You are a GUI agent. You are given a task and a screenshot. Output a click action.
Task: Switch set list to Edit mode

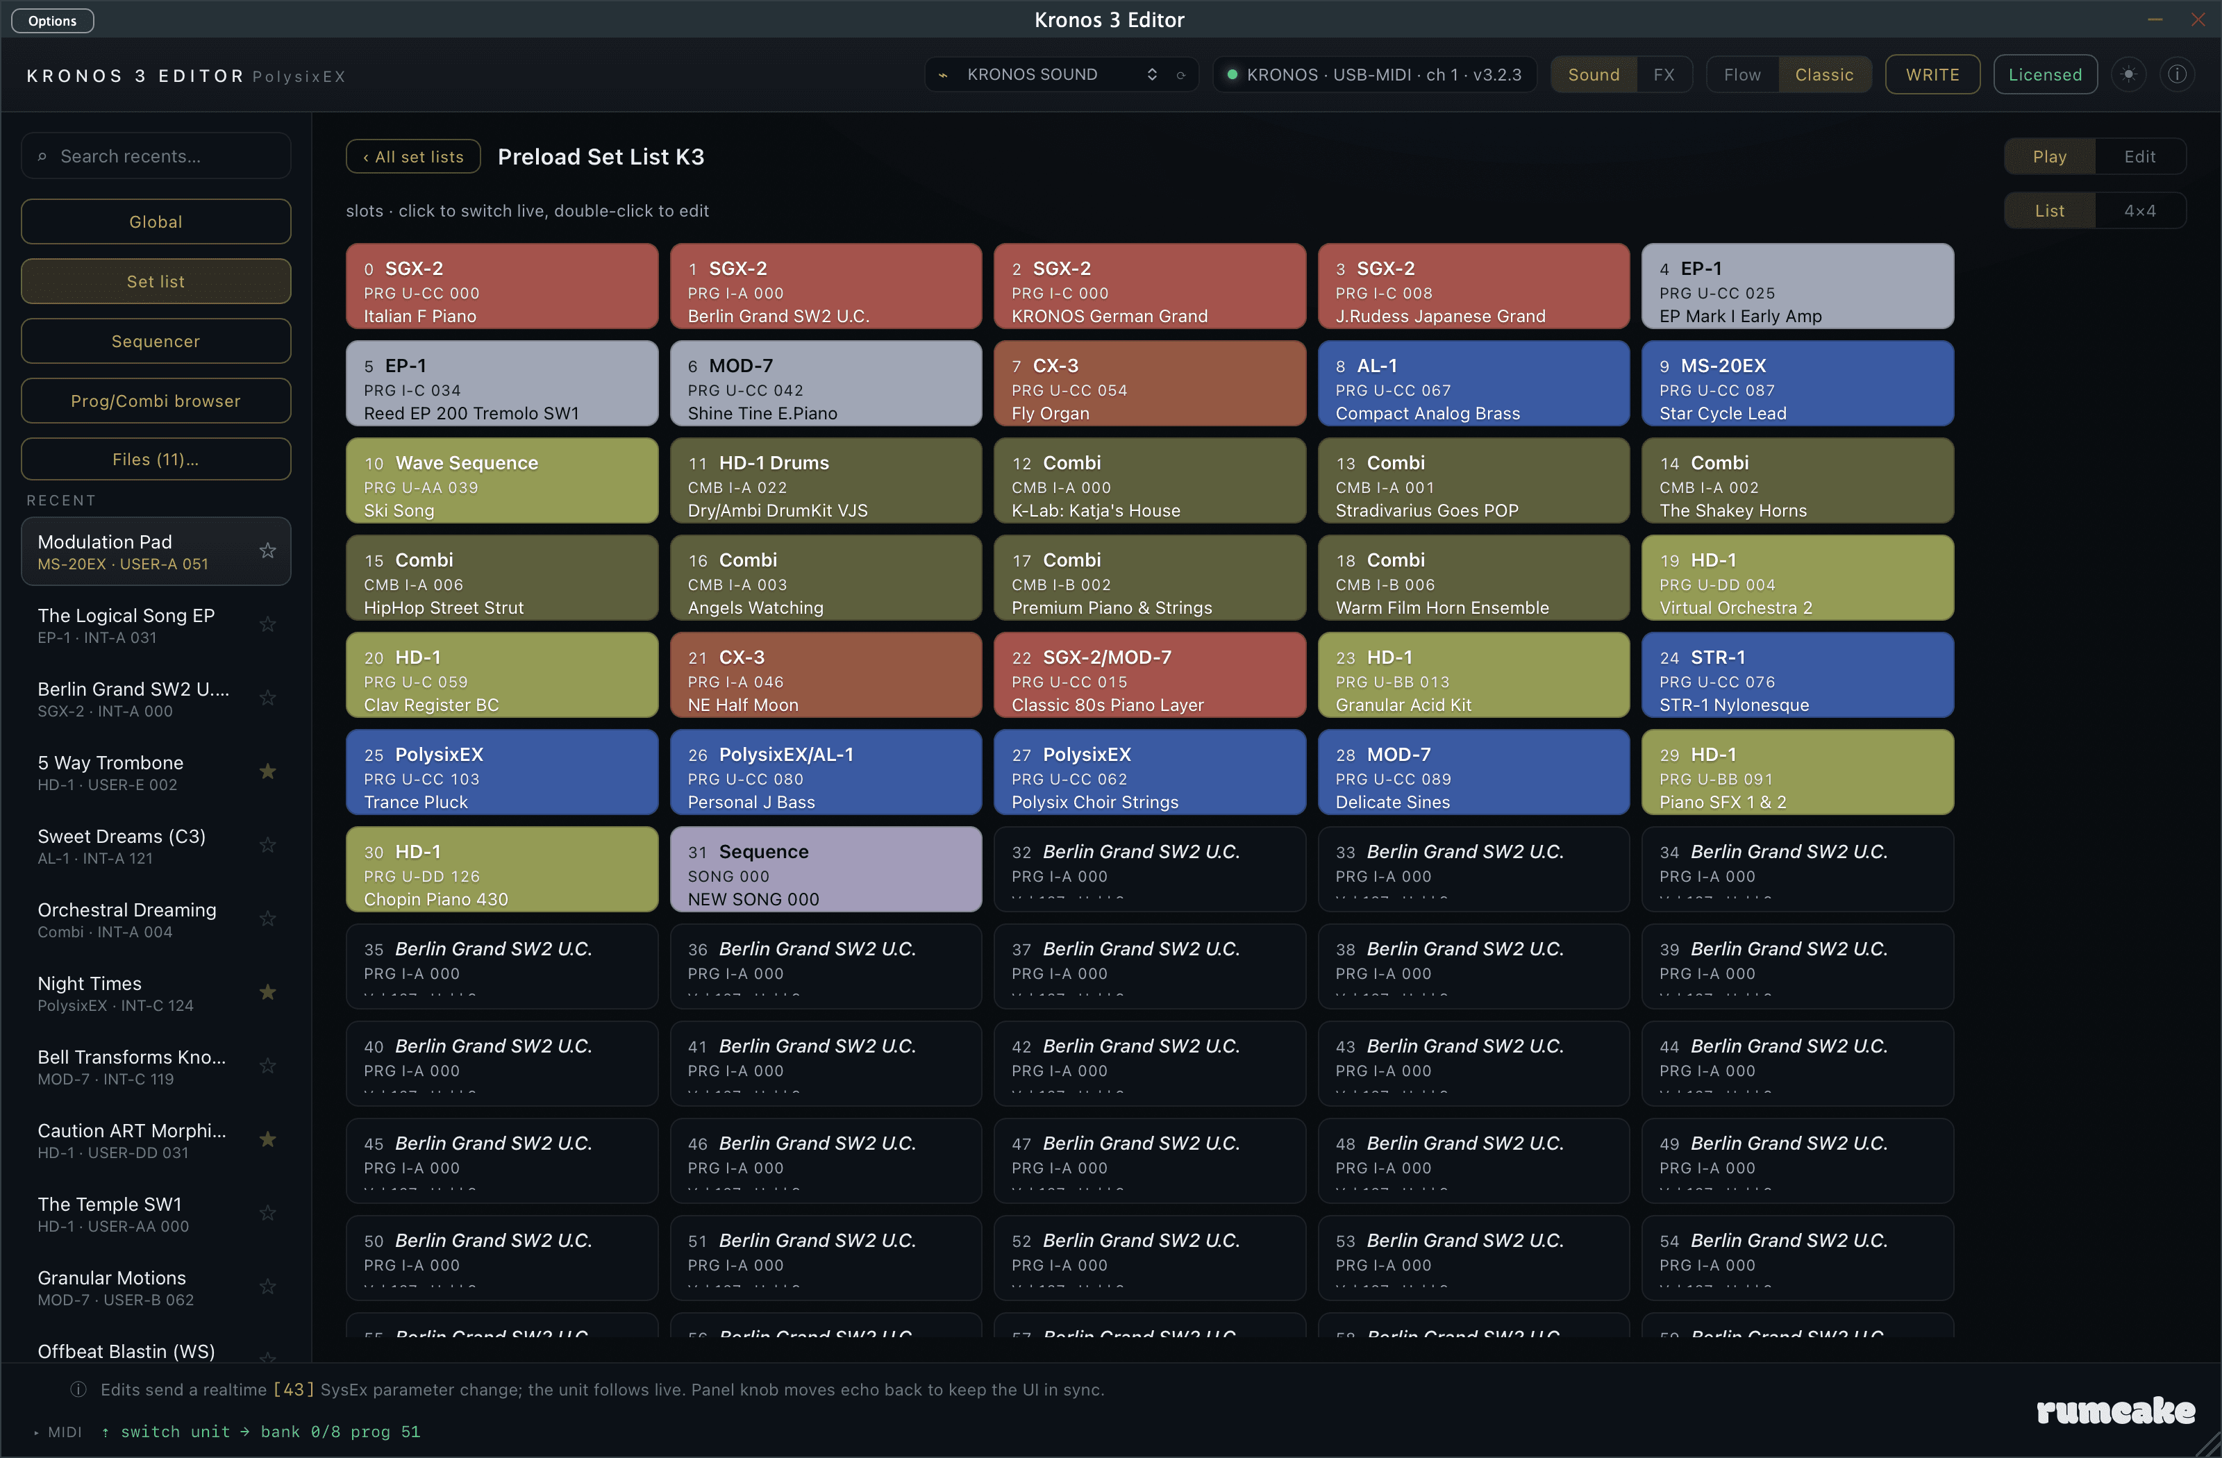(2140, 157)
